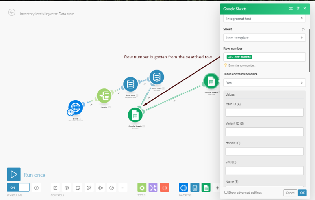
Task: Click the save scenario disk icon
Action: [56, 188]
